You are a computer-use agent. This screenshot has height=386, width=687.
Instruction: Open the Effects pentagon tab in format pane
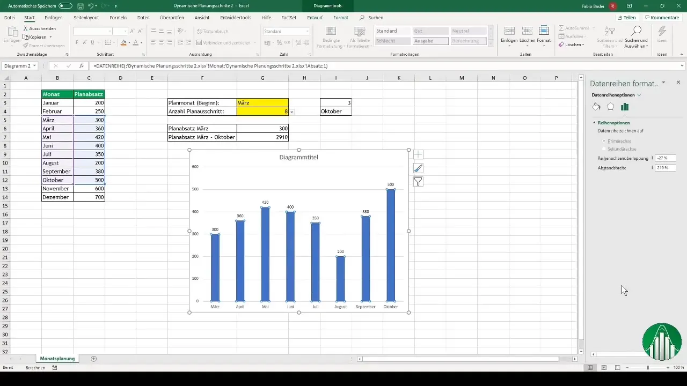610,107
